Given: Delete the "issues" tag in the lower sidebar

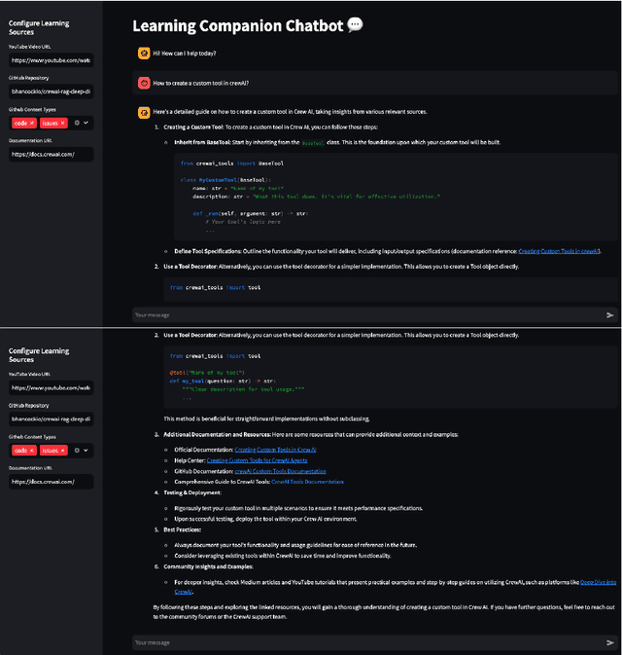Looking at the screenshot, I should [x=63, y=450].
